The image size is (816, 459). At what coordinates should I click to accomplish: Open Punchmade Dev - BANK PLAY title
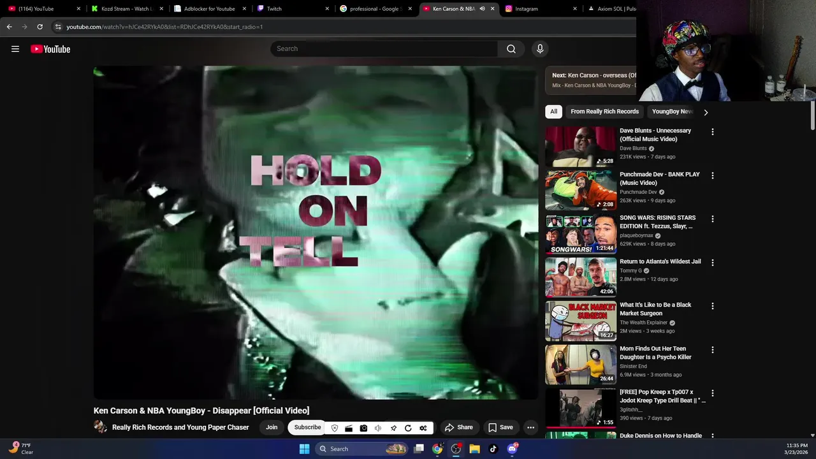point(660,178)
